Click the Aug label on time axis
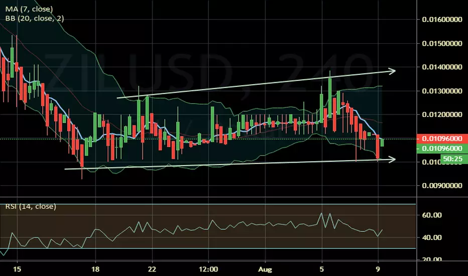468x276 pixels. click(265, 269)
